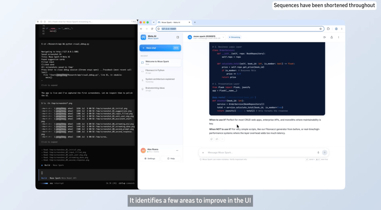Start a New chat

[160, 48]
